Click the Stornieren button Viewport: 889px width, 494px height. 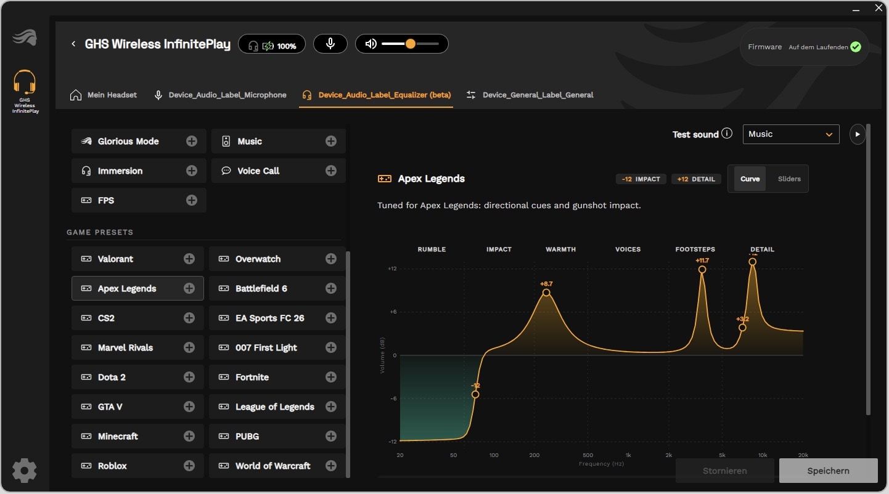(724, 471)
